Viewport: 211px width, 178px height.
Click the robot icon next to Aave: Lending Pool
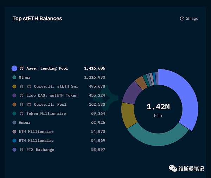pyautogui.click(x=22, y=68)
